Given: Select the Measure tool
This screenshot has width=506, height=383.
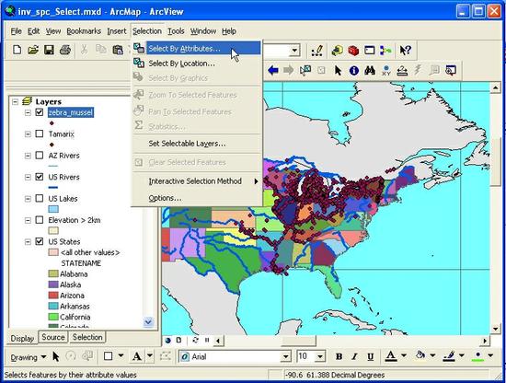Looking at the screenshot, I should (x=402, y=70).
